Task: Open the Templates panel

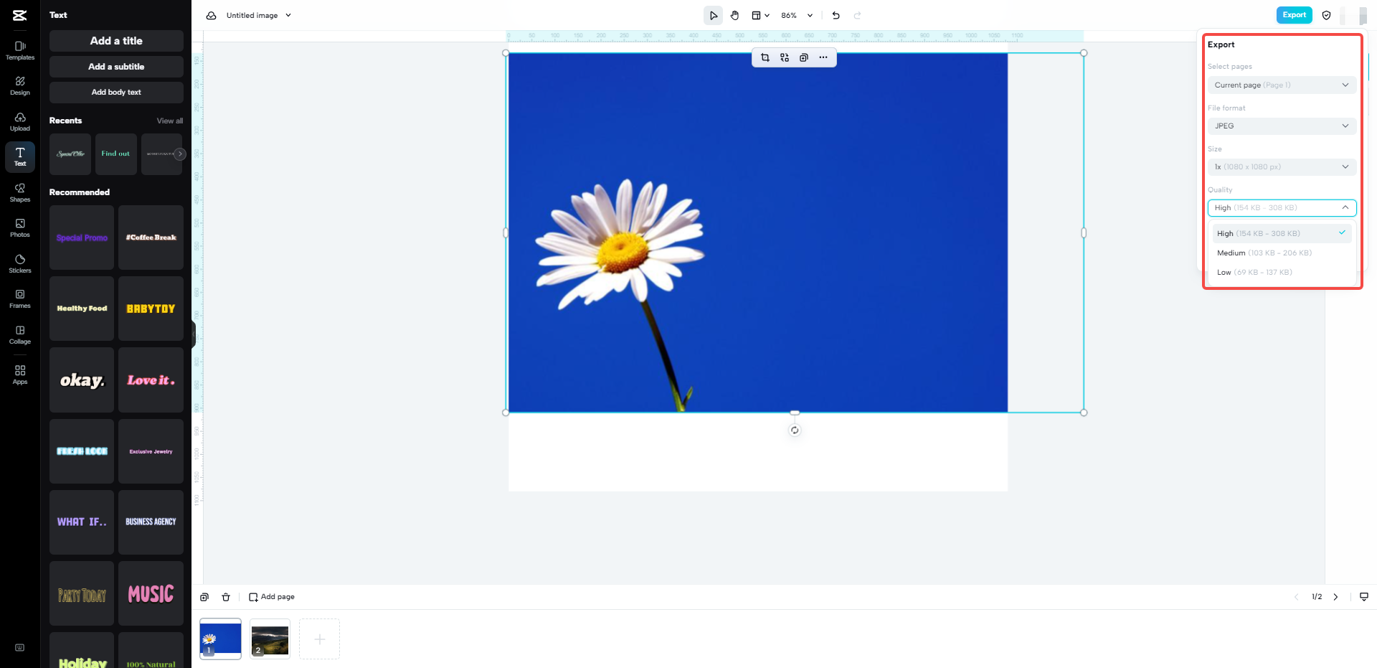Action: click(x=20, y=50)
